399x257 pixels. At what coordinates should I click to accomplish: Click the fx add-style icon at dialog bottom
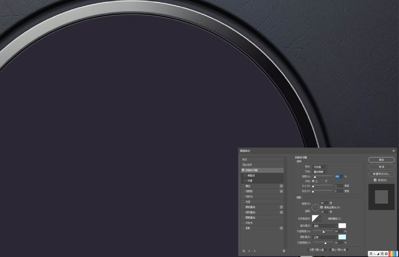tap(244, 251)
